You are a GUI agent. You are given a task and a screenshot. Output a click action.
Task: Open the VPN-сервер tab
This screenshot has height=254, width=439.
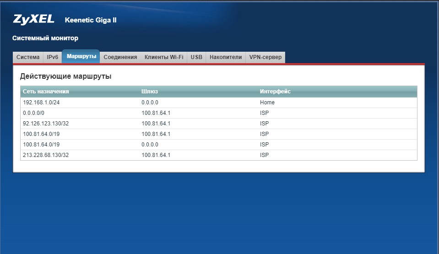(266, 57)
